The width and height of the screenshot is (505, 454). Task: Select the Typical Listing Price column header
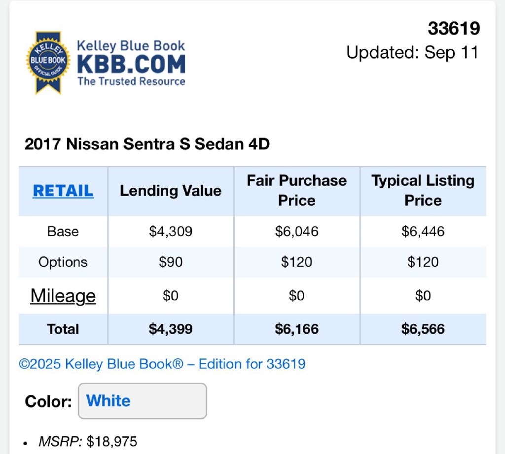(423, 190)
